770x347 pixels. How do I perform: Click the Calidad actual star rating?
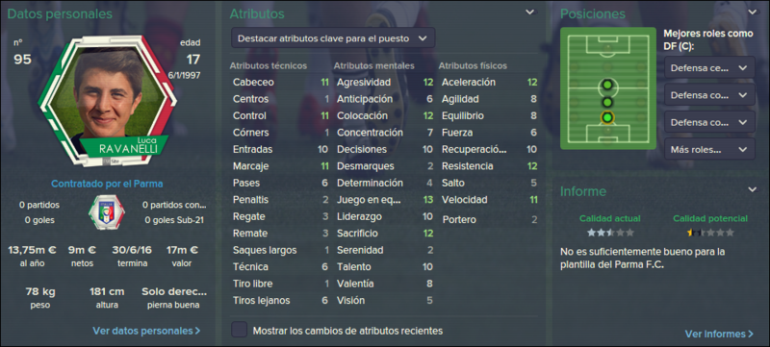tap(610, 233)
